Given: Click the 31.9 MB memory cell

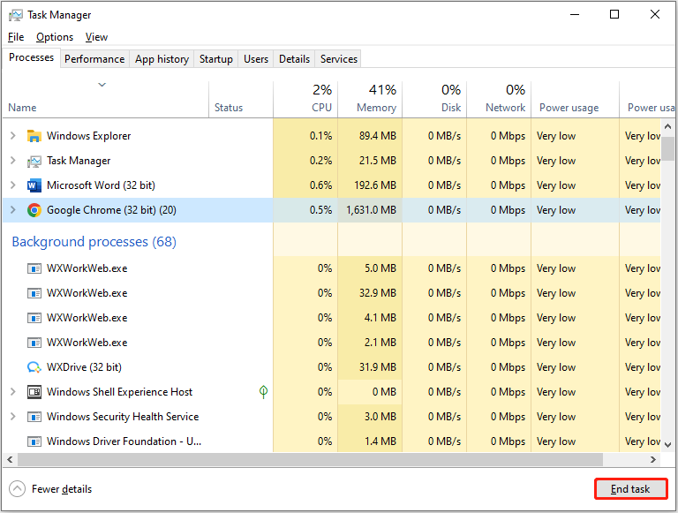Looking at the screenshot, I should click(x=370, y=367).
